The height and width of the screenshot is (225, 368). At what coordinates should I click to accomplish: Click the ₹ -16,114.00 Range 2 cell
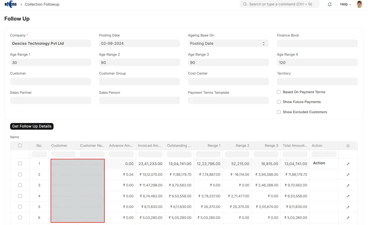237,175
